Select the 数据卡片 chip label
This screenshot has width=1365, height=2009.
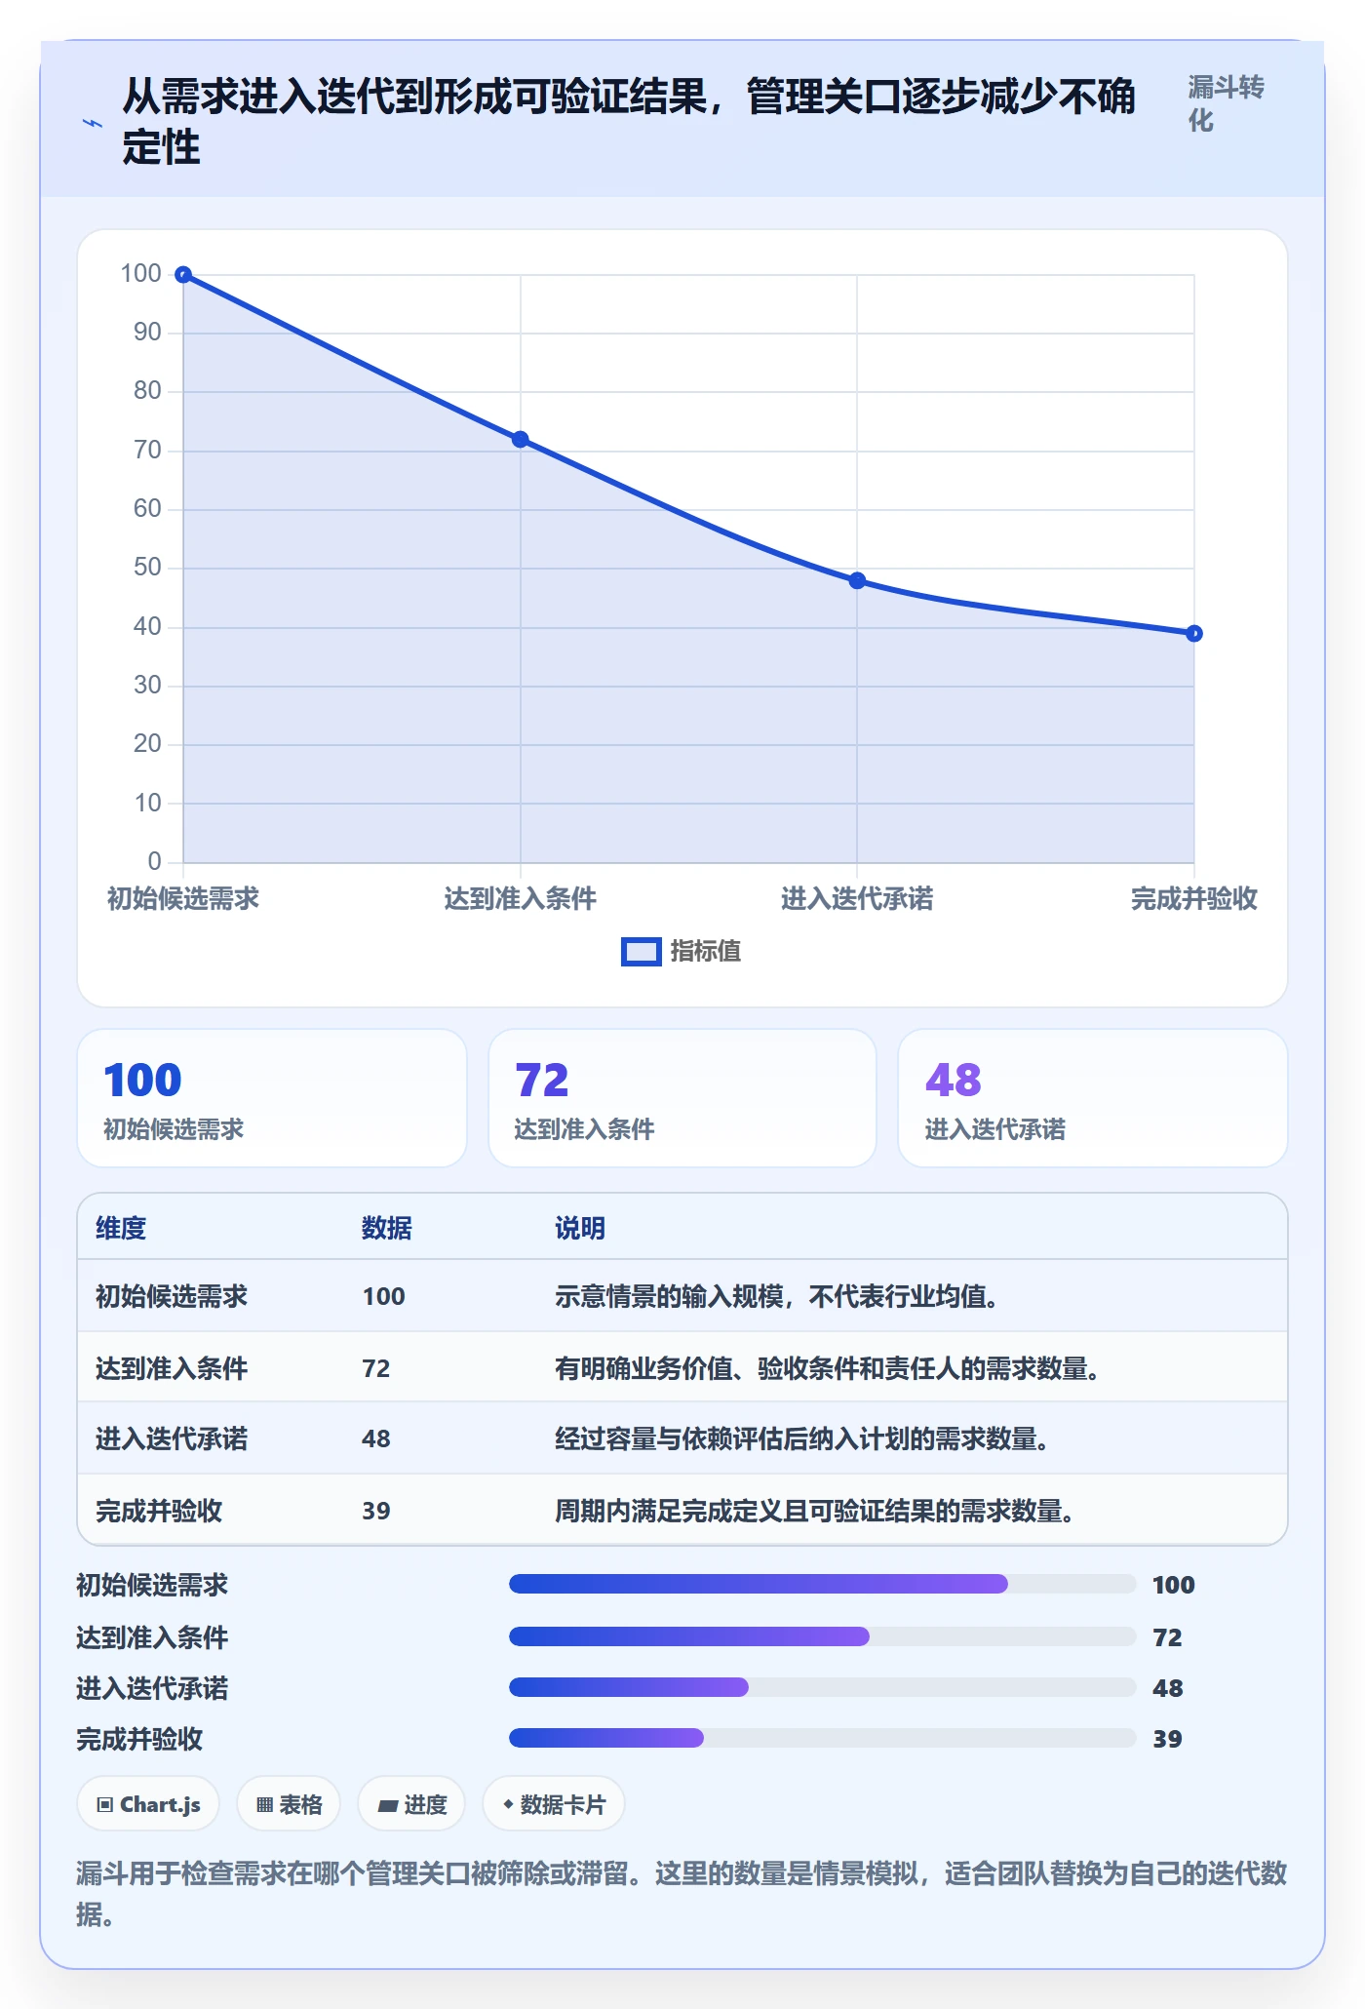tap(563, 1804)
